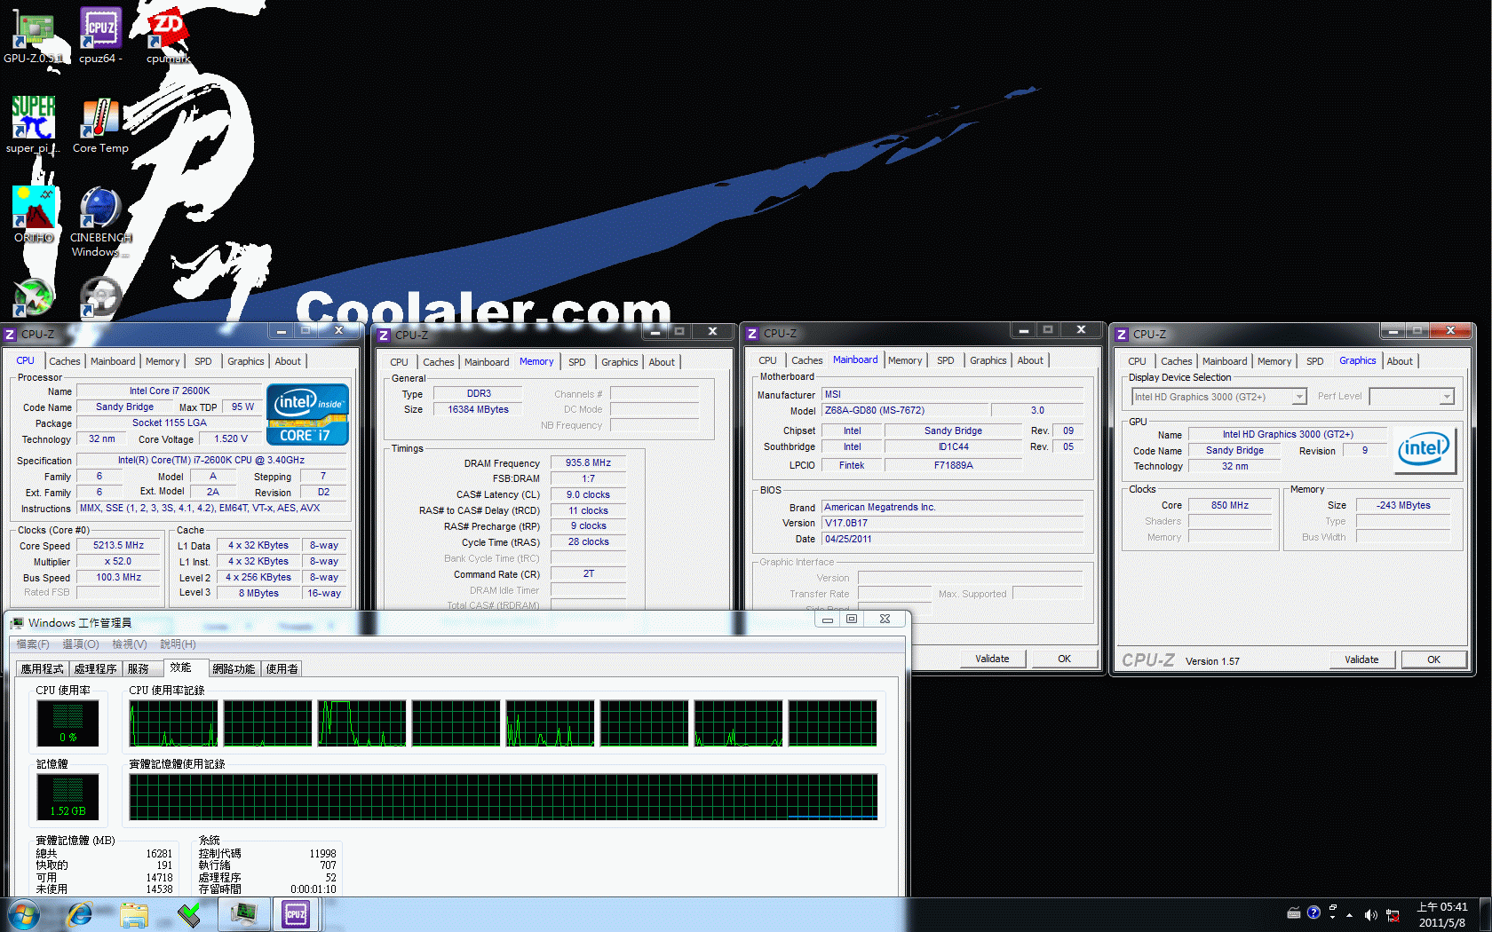Select Mainboard tab in Graphics CPU-Z window
The image size is (1492, 932).
1225,361
